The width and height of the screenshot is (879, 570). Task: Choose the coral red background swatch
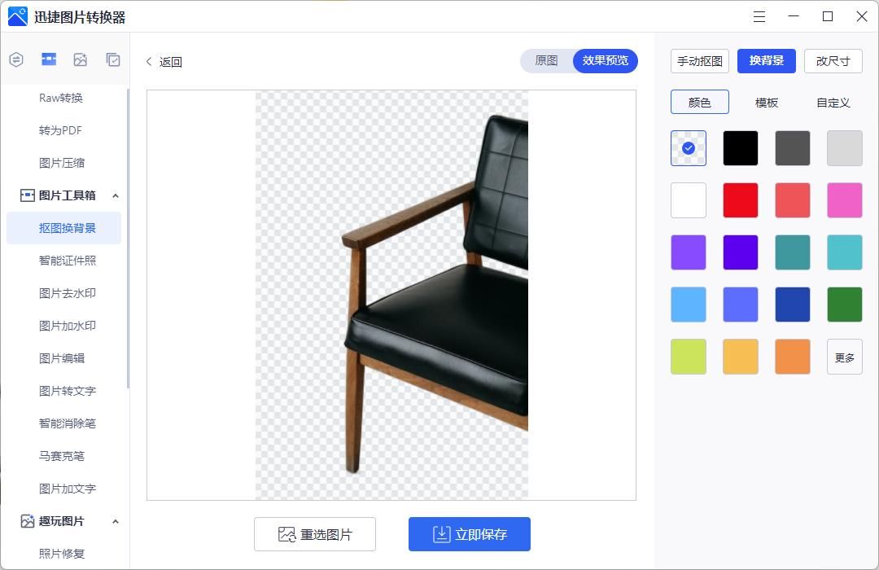793,200
